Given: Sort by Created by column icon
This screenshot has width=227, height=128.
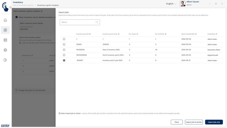Looking at the screenshot, I should (x=216, y=34).
